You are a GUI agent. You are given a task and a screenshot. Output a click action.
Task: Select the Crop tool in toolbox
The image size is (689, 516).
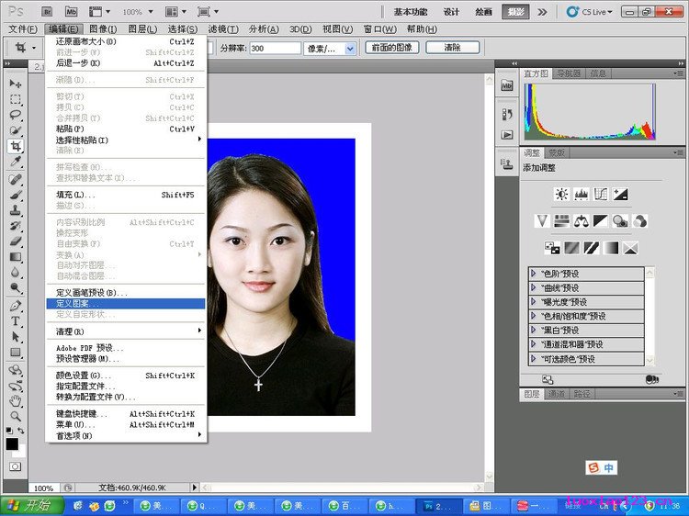(16, 146)
